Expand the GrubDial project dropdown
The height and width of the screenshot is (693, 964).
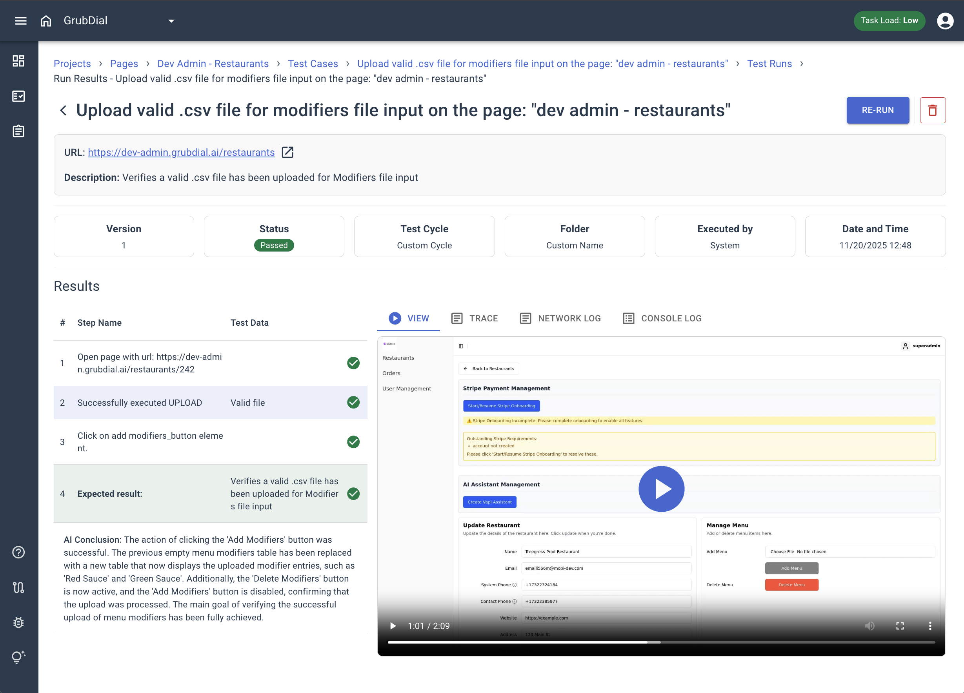[x=171, y=21]
